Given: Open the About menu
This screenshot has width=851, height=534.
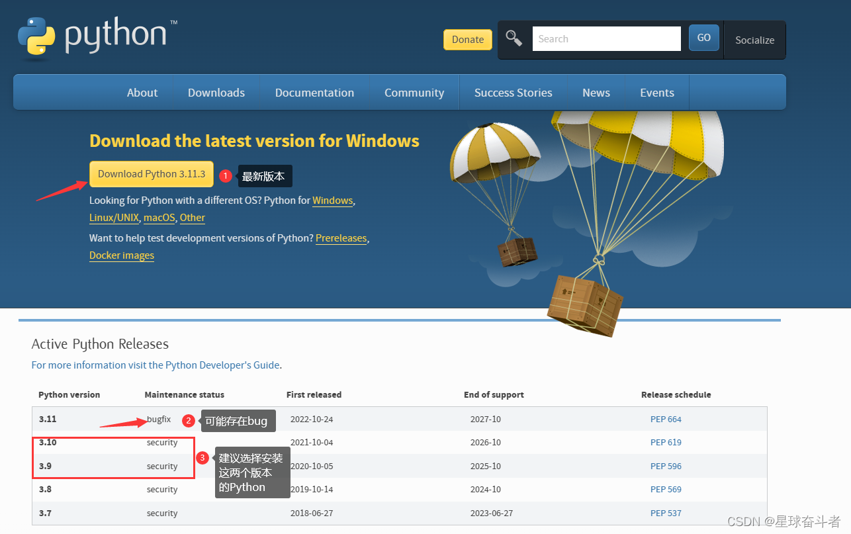Looking at the screenshot, I should click(142, 93).
